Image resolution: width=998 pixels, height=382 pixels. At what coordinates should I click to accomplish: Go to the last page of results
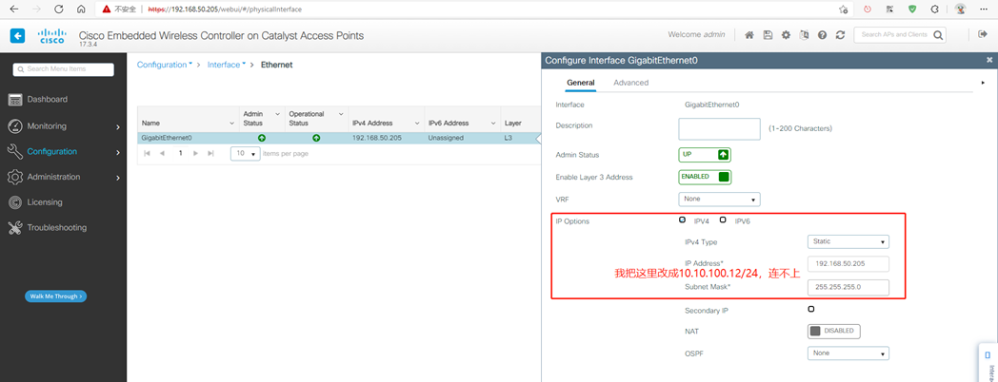[210, 154]
